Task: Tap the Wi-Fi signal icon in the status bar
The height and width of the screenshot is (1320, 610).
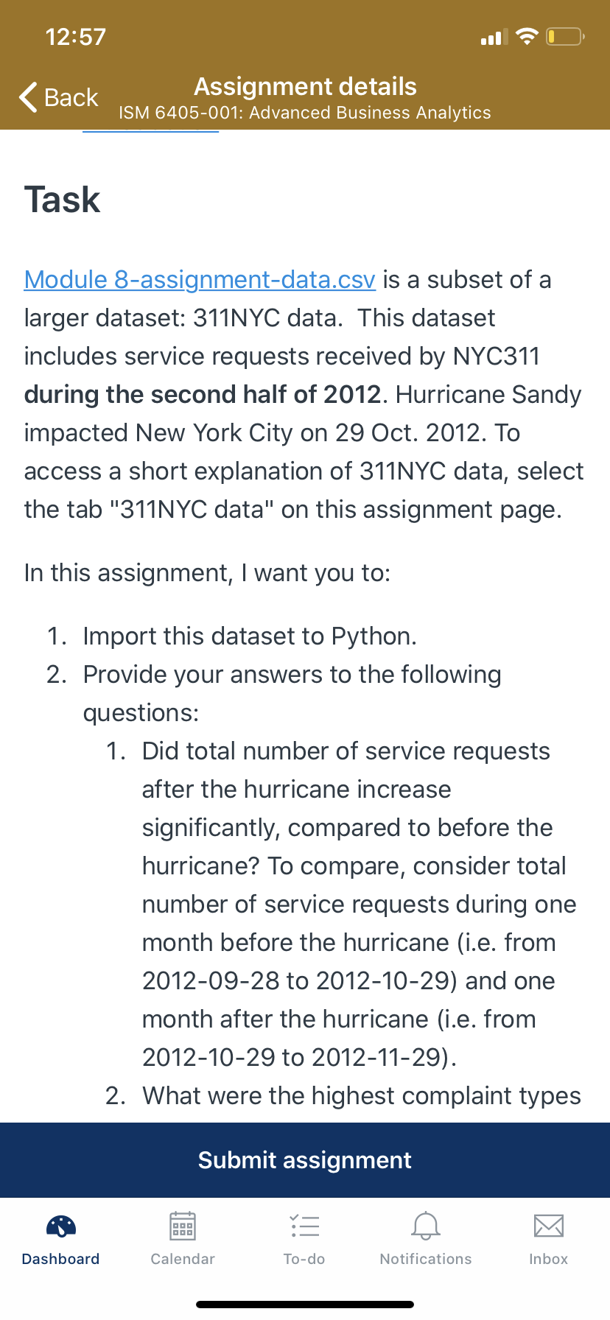Action: [x=527, y=36]
